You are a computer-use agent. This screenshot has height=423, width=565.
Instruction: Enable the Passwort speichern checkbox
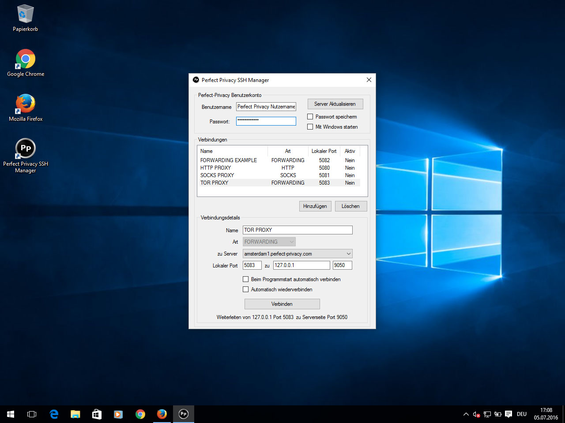point(310,117)
